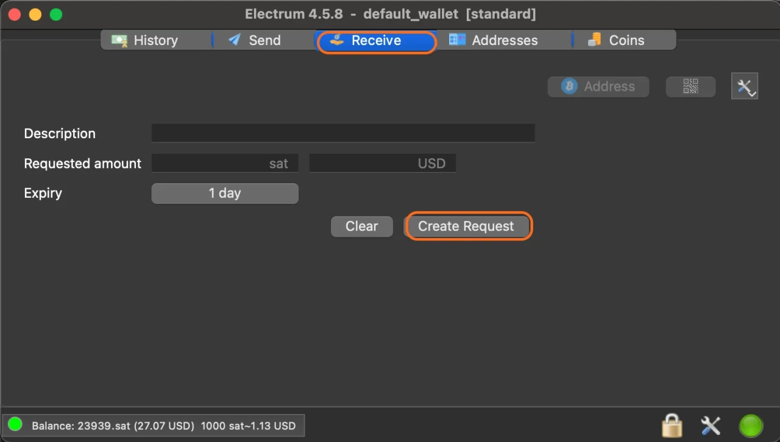Image resolution: width=780 pixels, height=442 pixels.
Task: Click the balance text in status bar
Action: click(x=163, y=426)
